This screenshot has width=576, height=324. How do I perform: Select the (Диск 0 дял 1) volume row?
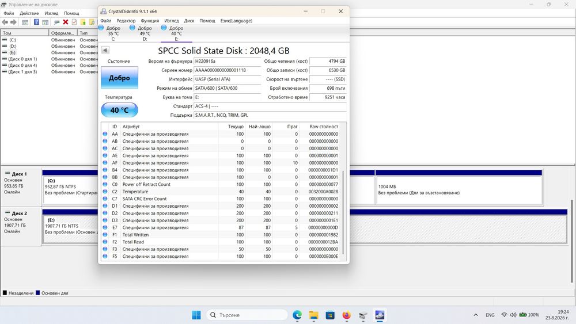[x=49, y=59]
